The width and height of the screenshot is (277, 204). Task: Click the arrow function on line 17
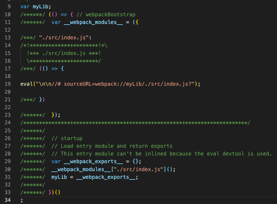[x=51, y=69]
